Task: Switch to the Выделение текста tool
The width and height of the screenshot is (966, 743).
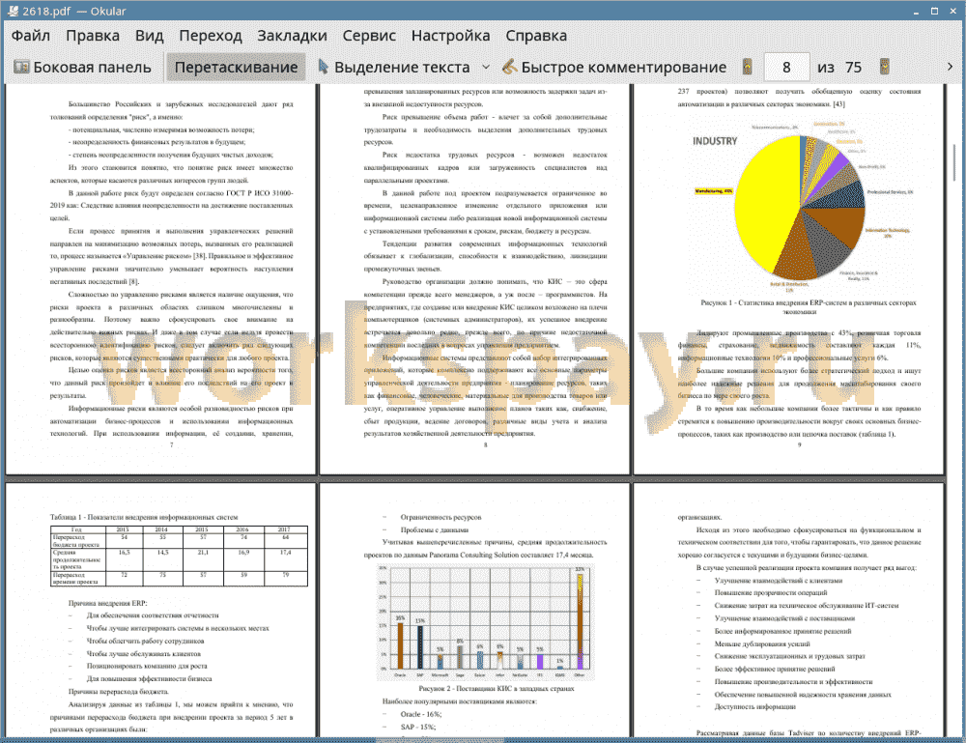Action: point(394,68)
